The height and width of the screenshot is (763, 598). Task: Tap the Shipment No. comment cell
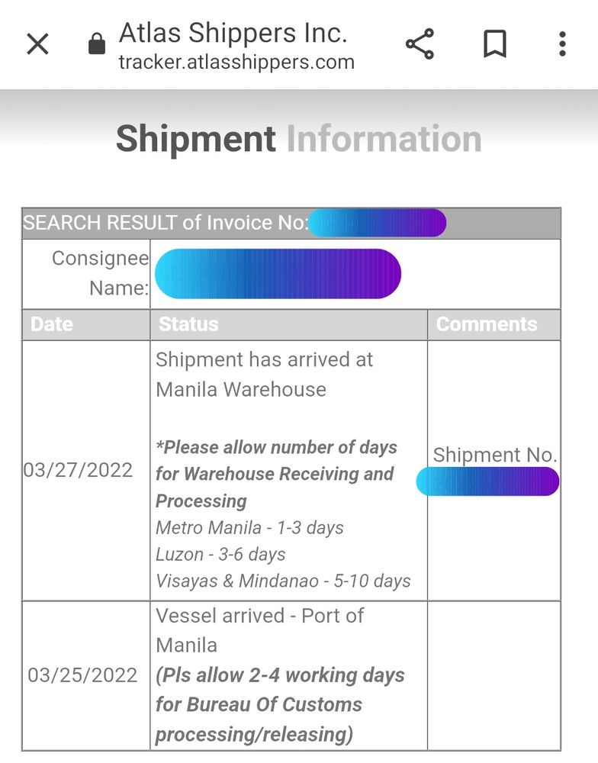pyautogui.click(x=494, y=470)
